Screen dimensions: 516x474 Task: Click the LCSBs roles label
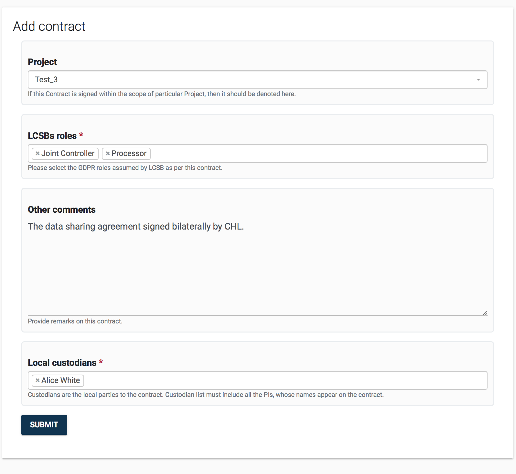tap(52, 136)
